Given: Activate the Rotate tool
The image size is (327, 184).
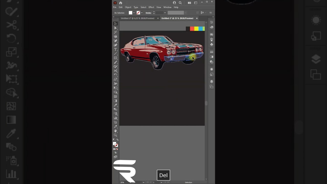Looking at the screenshot, I should click(115, 75).
